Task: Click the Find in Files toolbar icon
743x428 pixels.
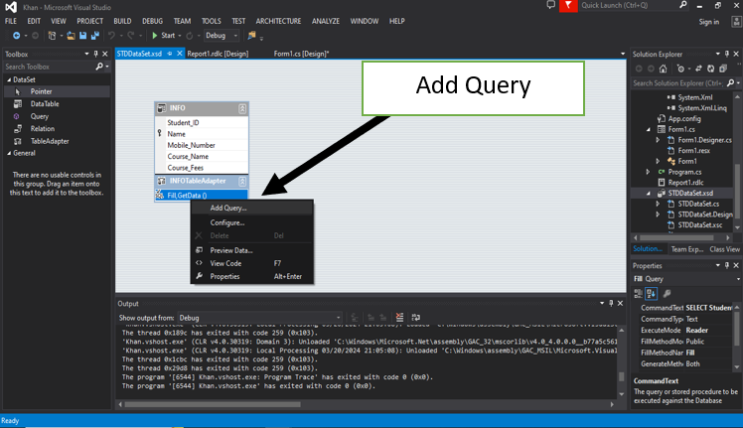Action: click(251, 36)
